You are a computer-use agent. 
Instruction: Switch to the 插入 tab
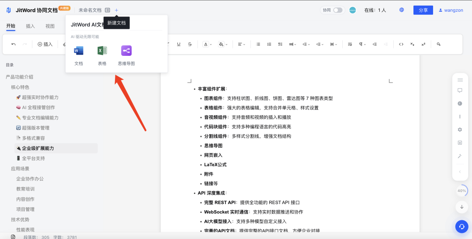31,26
